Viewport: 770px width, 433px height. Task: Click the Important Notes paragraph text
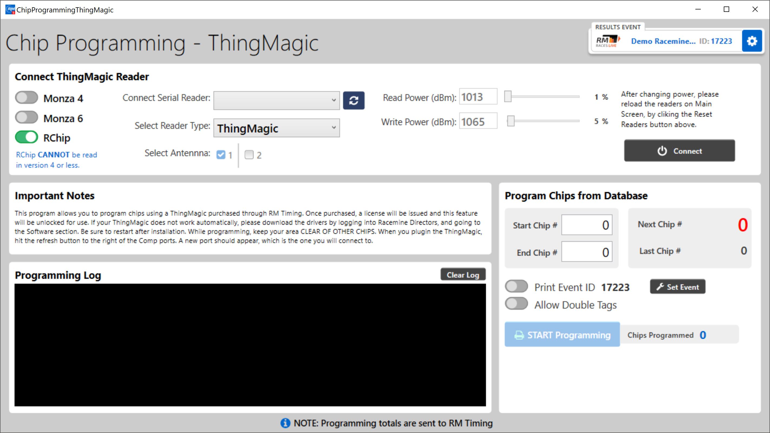pyautogui.click(x=248, y=227)
